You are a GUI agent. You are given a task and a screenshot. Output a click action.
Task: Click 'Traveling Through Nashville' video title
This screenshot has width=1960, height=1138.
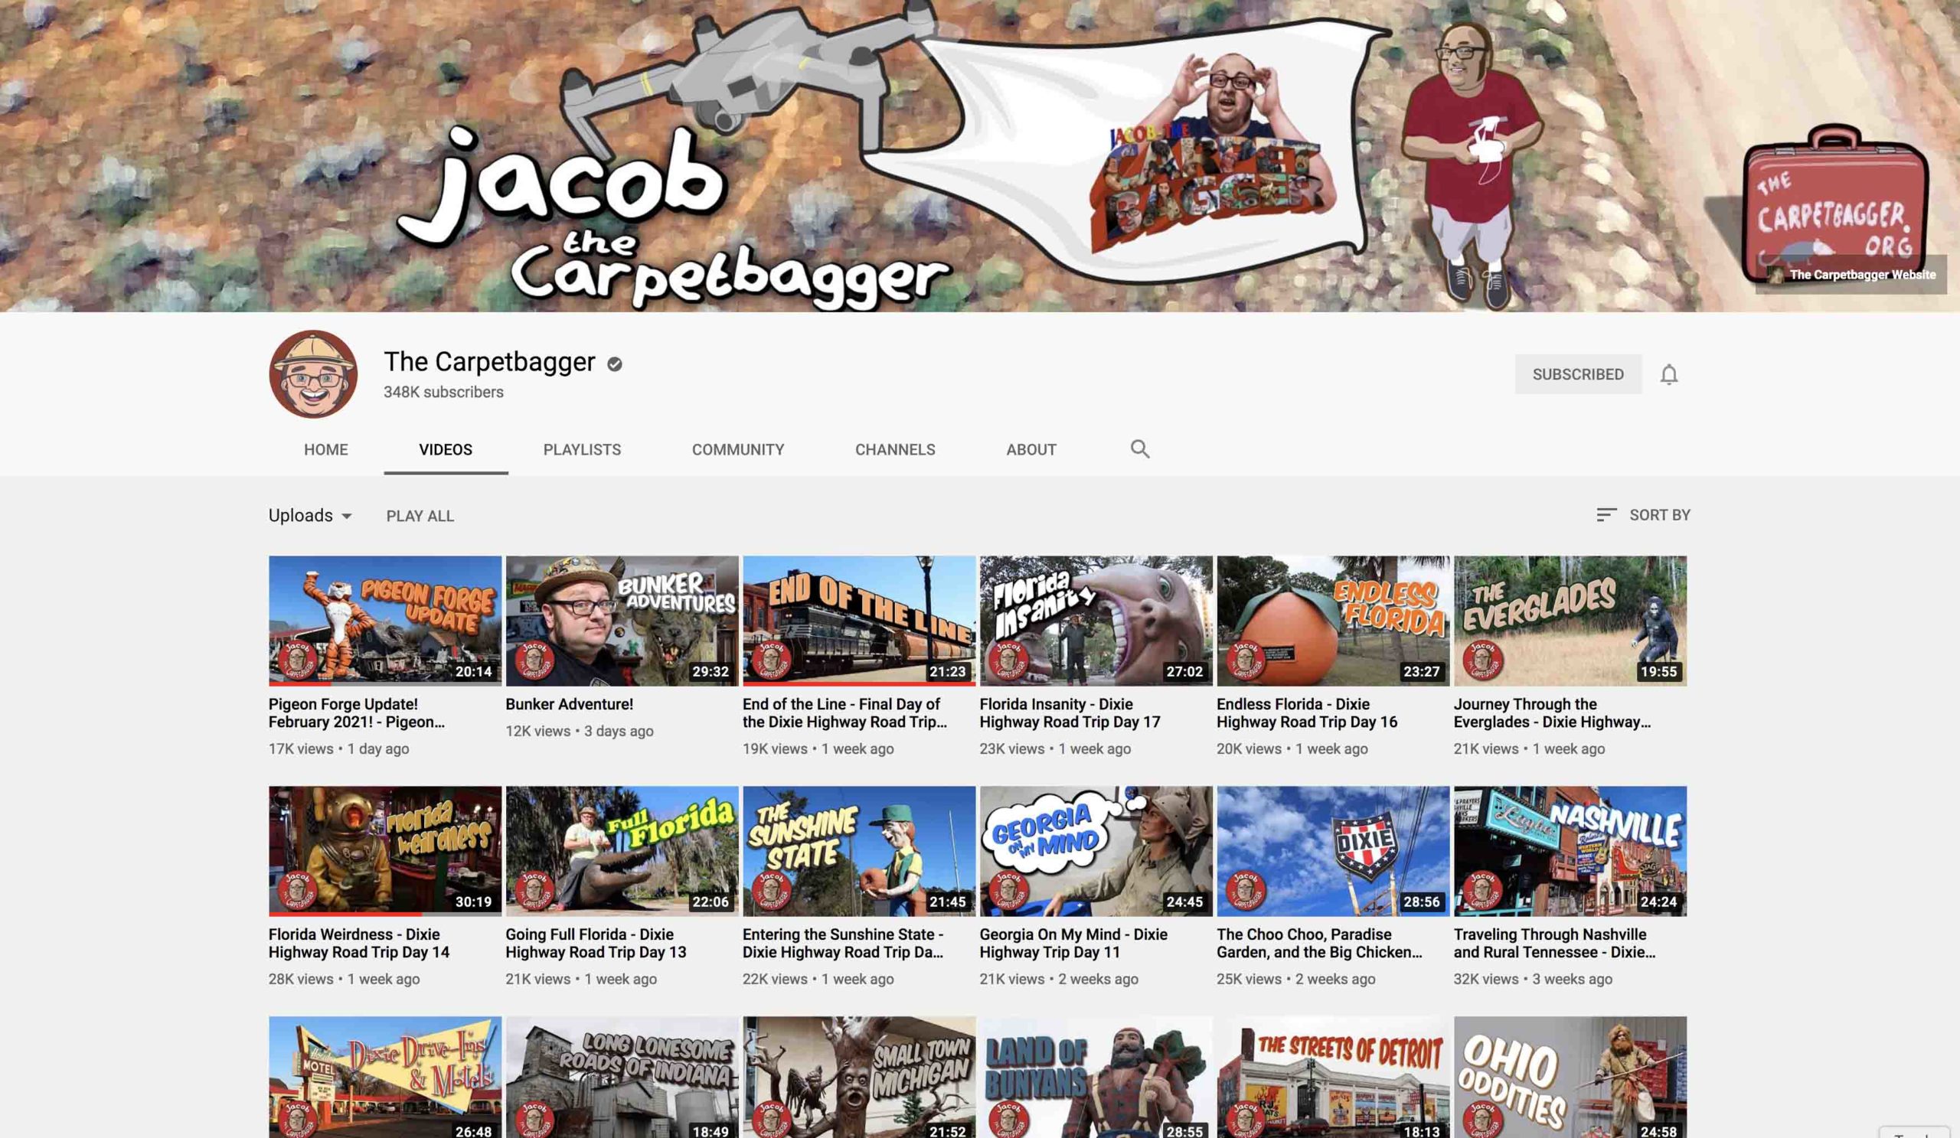(x=1555, y=943)
